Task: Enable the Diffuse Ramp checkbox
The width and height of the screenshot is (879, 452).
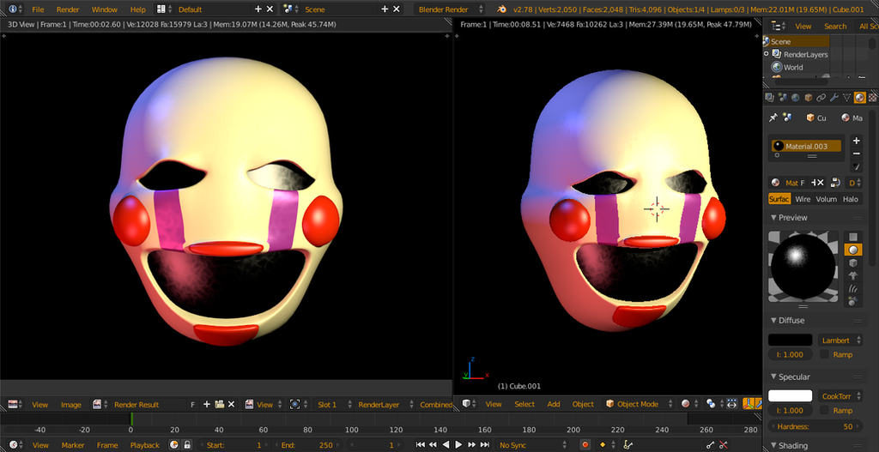Action: coord(824,354)
